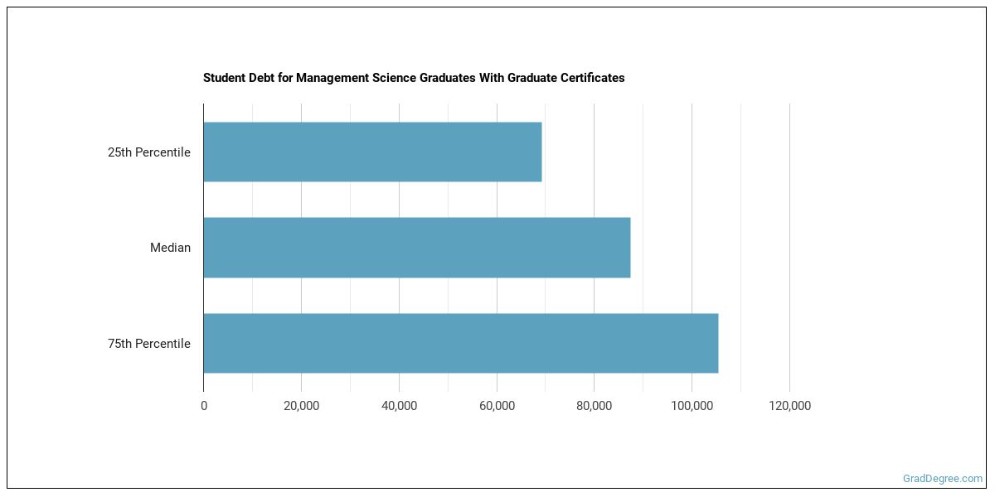
Task: Click the '120,000' x-axis tick label
Action: [789, 406]
